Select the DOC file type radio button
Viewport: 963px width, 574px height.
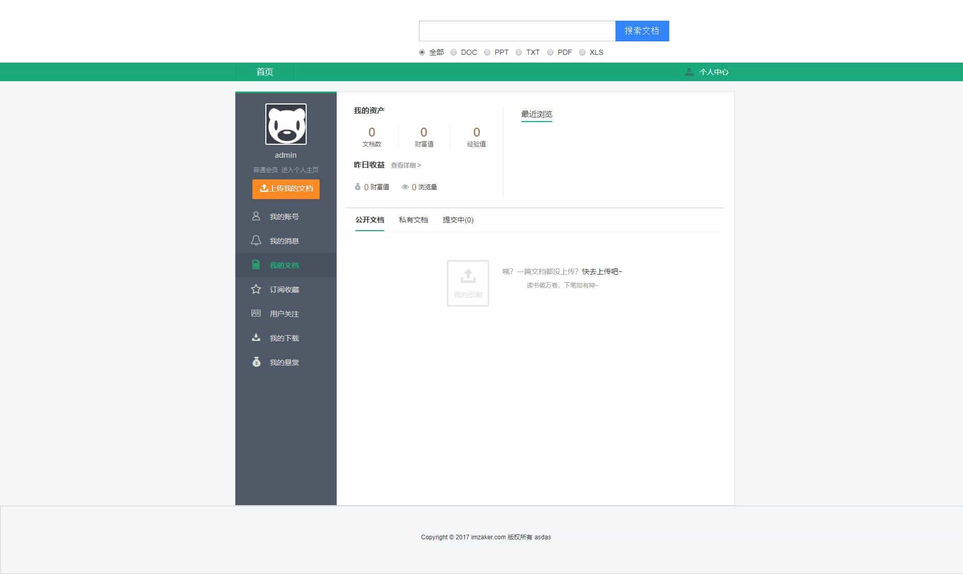(454, 52)
